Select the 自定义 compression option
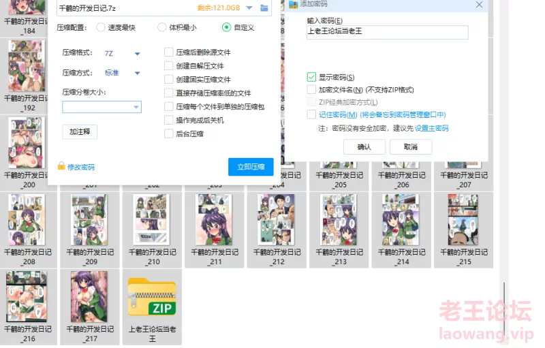The height and width of the screenshot is (348, 545). tap(226, 27)
